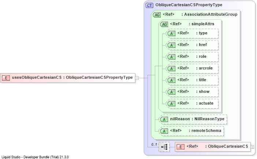Select usesObliqueCartesianCS element name text
Screen dimensions: 257x159
(x=37, y=77)
